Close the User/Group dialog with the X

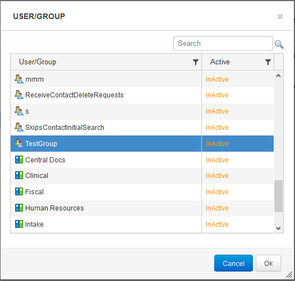tap(280, 17)
